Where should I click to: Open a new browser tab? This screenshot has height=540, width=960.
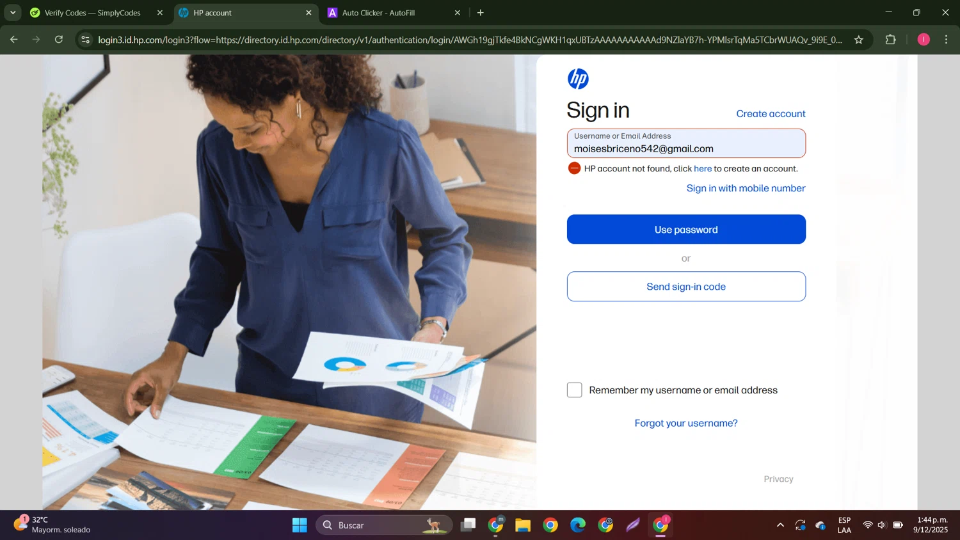point(481,13)
